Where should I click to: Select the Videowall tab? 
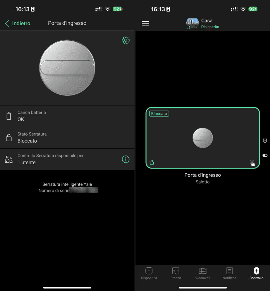pos(203,273)
